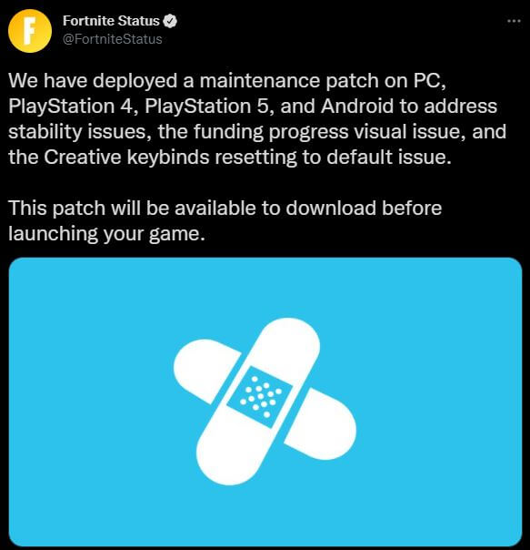This screenshot has height=550, width=530.
Task: Click the crossed bandage patch icon
Action: [265, 402]
